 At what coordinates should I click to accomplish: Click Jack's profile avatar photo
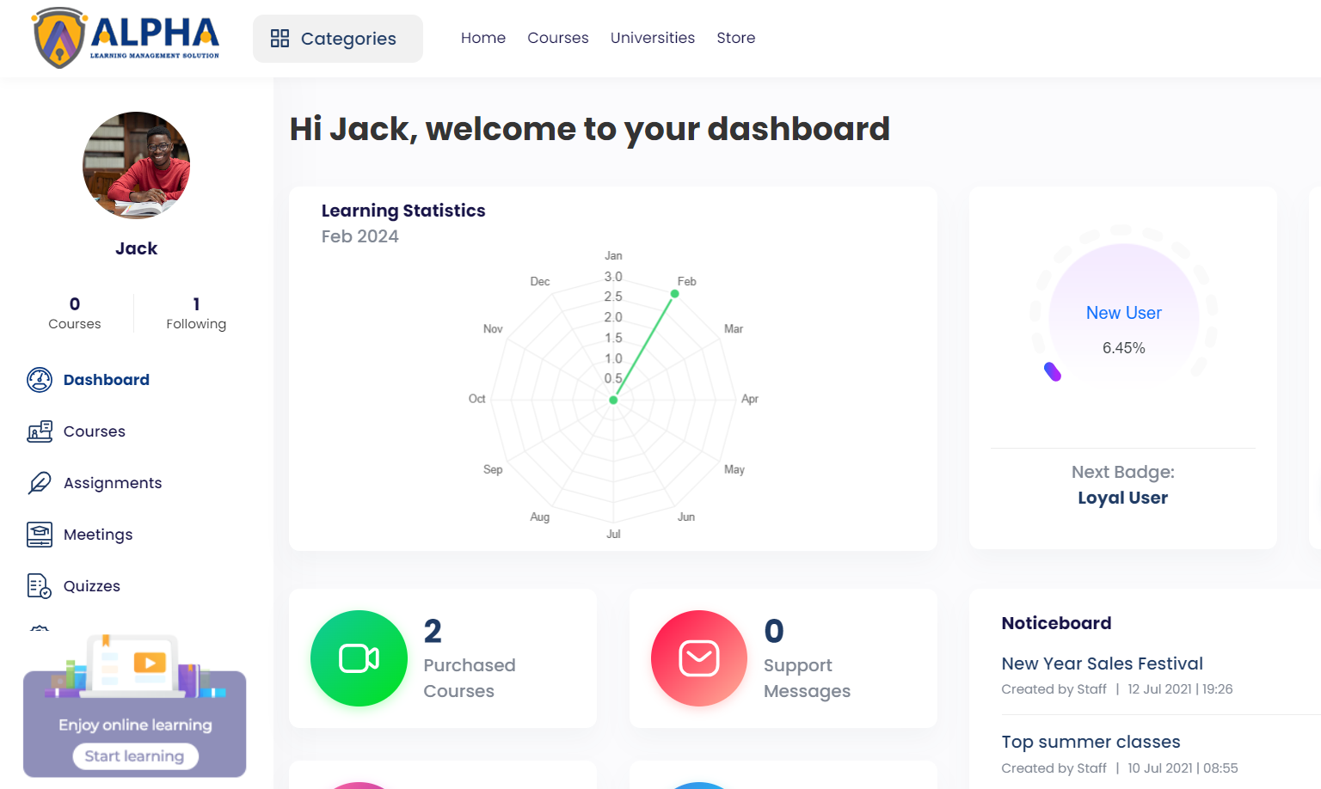coord(136,165)
